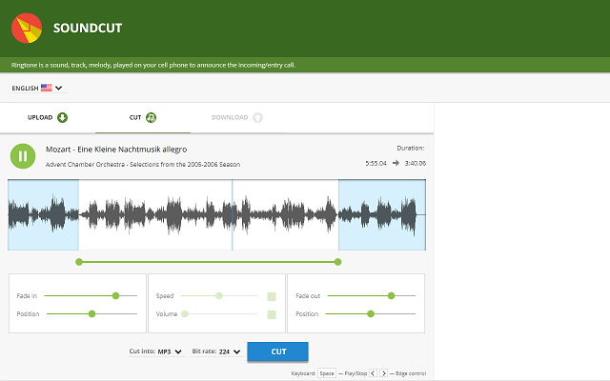Screen dimensions: 610x381
Task: Click the Fade in slider handle
Action: coord(116,296)
